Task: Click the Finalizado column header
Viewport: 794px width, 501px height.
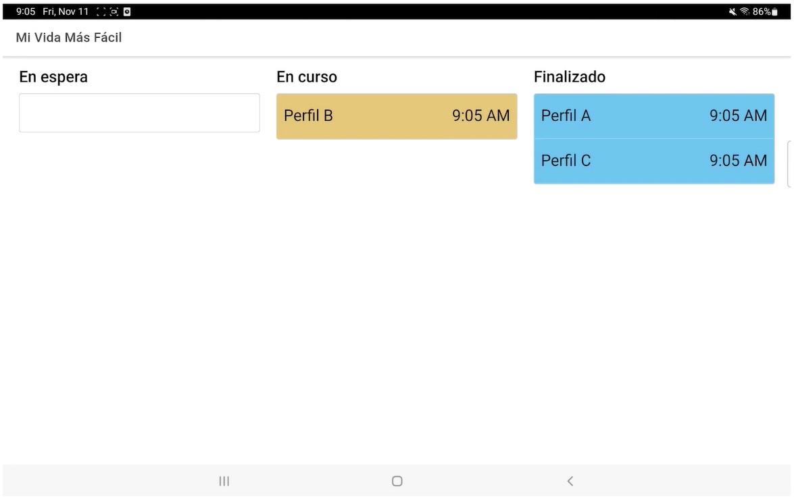Action: point(569,77)
